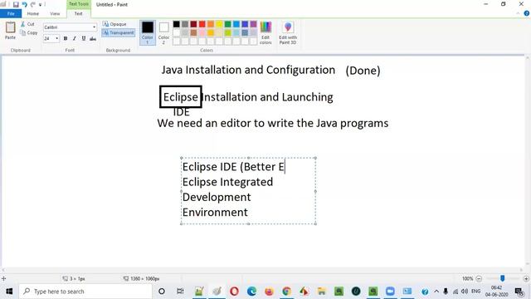Pick the red color swatch
The image size is (531, 299).
coord(202,24)
